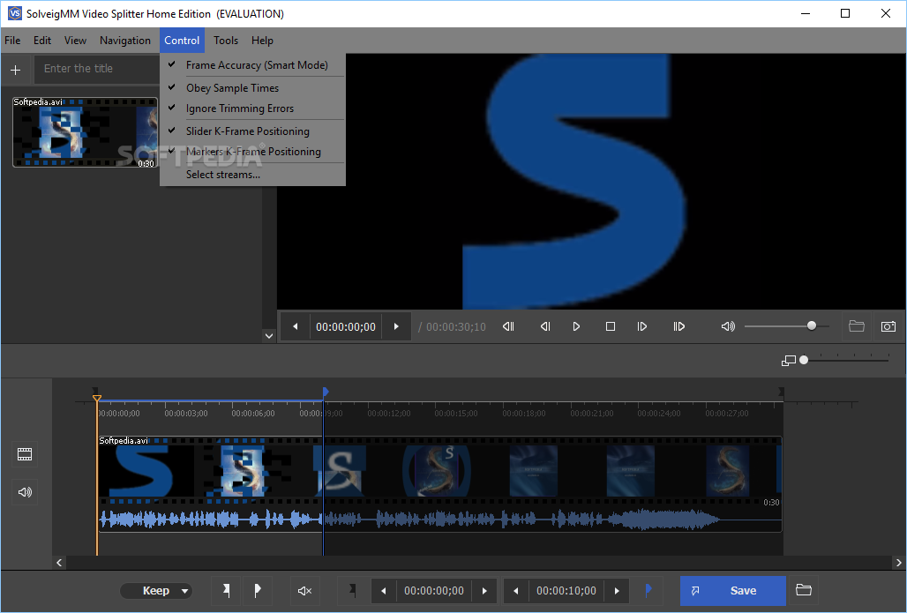The height and width of the screenshot is (613, 907).
Task: Click the Save button
Action: pos(733,590)
